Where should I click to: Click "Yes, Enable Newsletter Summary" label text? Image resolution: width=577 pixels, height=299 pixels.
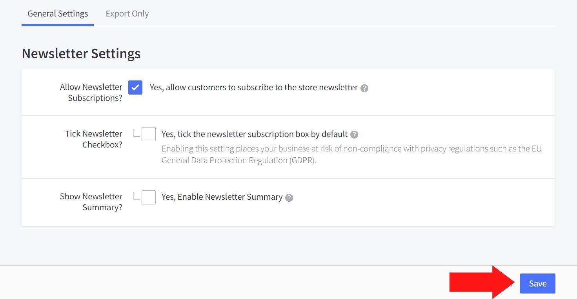click(222, 197)
